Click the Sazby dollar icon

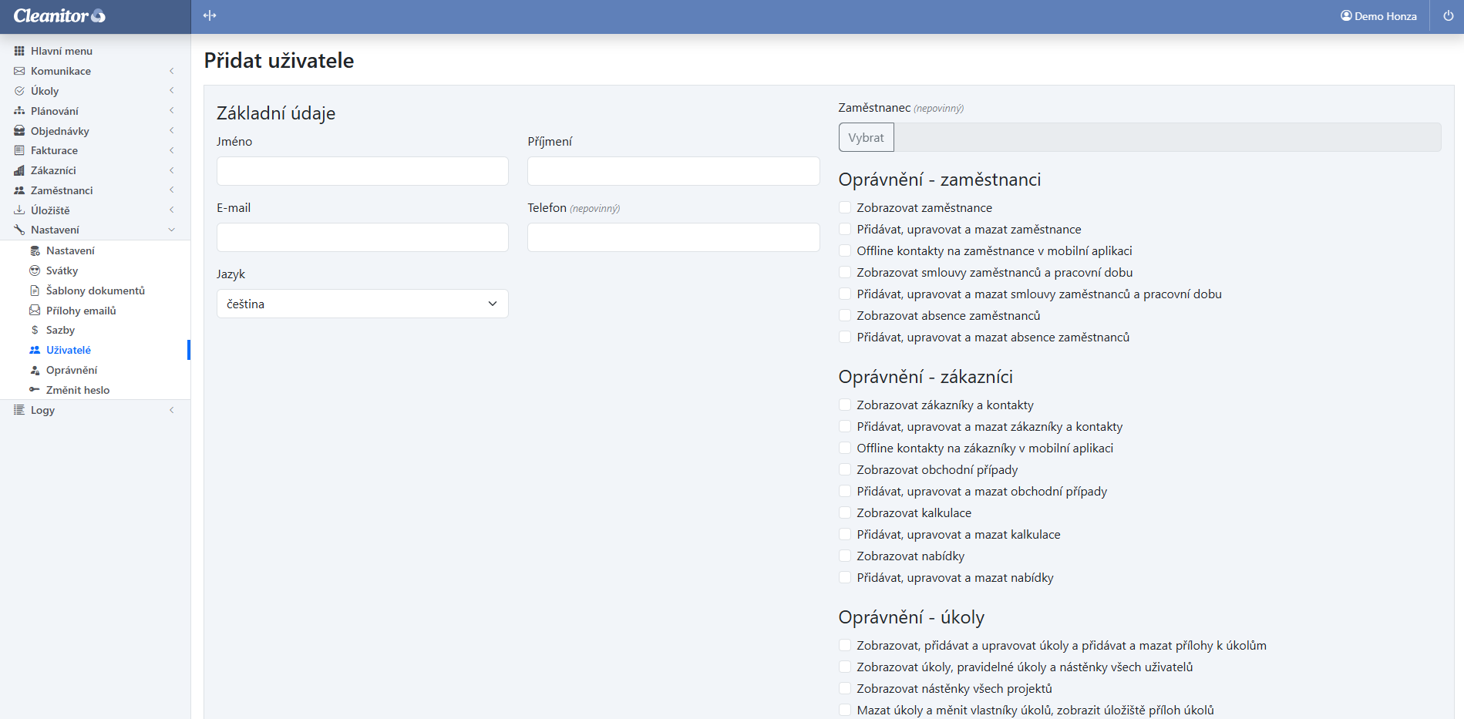(35, 330)
